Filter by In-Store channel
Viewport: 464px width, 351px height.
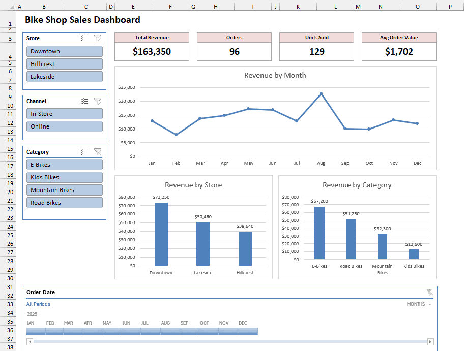click(65, 114)
